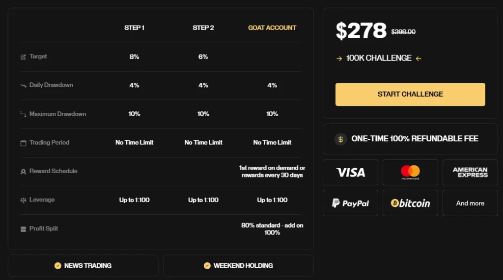Click the Maximum Drawdown row icon
The width and height of the screenshot is (503, 280).
coord(23,114)
